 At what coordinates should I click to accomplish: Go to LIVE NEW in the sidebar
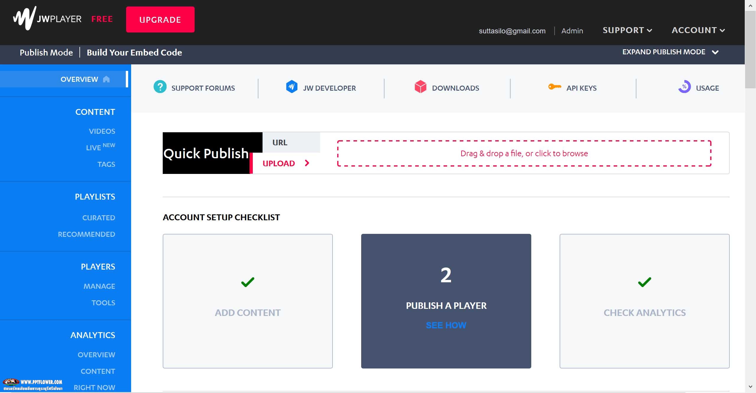point(100,147)
